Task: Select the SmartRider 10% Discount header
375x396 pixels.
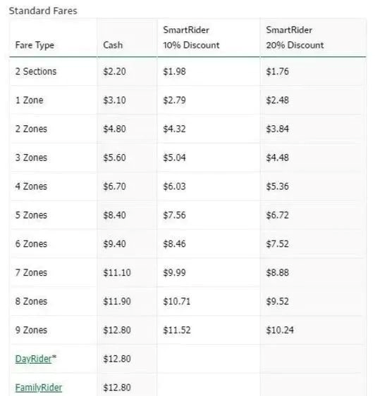Action: tap(191, 37)
